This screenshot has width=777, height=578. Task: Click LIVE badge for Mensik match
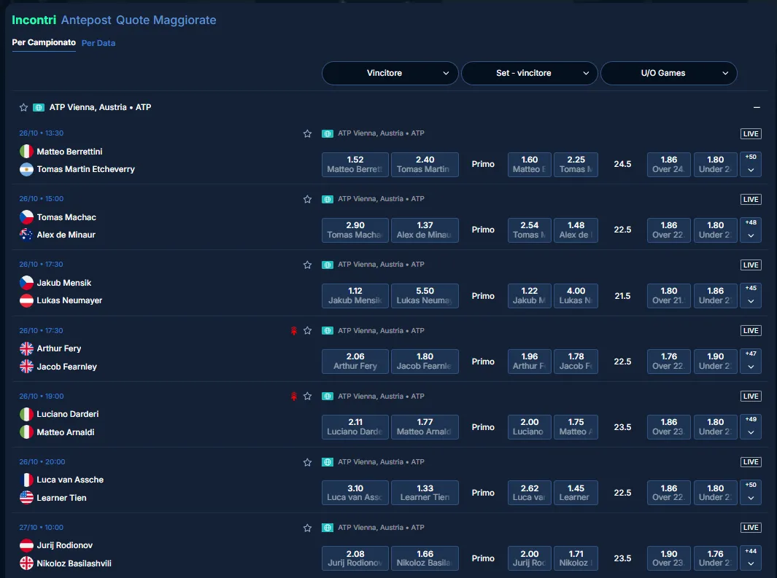point(751,265)
